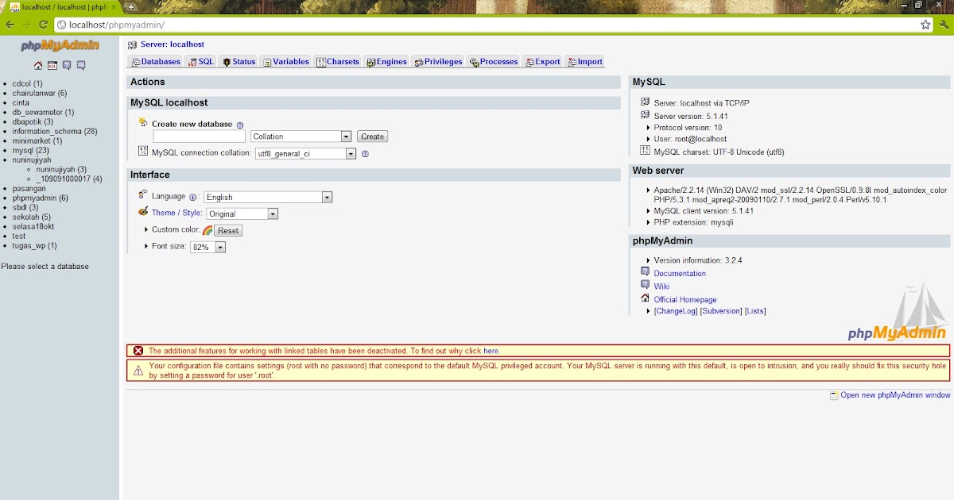Click the new database name field
This screenshot has height=500, width=954.
[x=200, y=137]
